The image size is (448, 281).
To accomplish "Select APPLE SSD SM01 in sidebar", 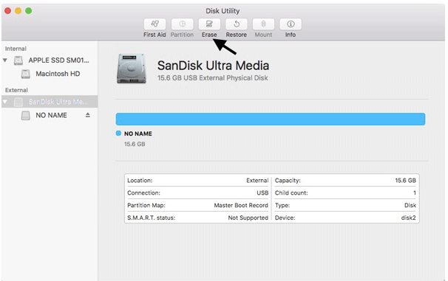I will coord(58,60).
